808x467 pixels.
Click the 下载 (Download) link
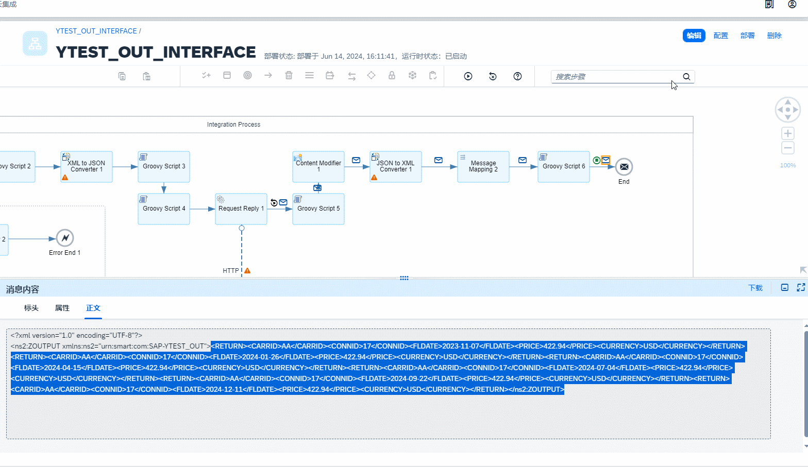pyautogui.click(x=755, y=288)
